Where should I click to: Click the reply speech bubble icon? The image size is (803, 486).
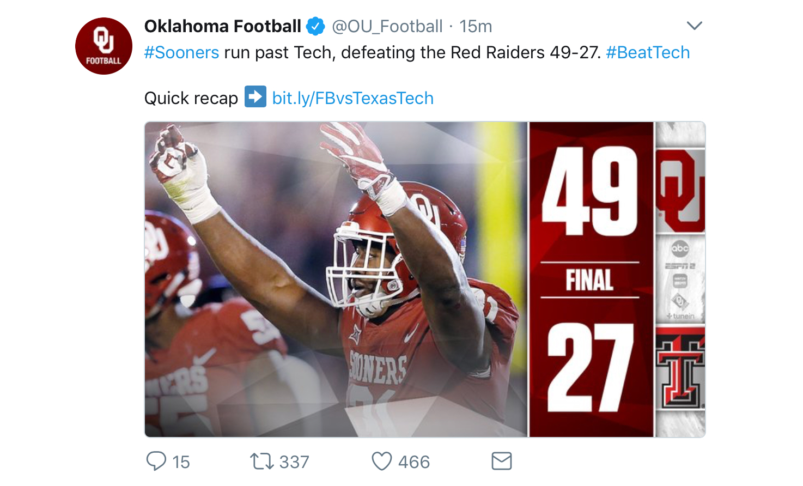click(x=156, y=461)
